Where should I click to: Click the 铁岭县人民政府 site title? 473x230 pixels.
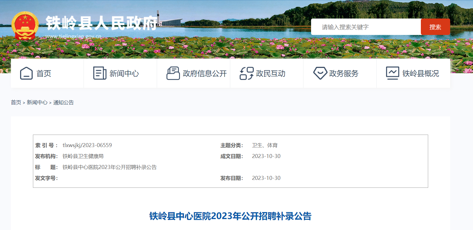coord(101,23)
